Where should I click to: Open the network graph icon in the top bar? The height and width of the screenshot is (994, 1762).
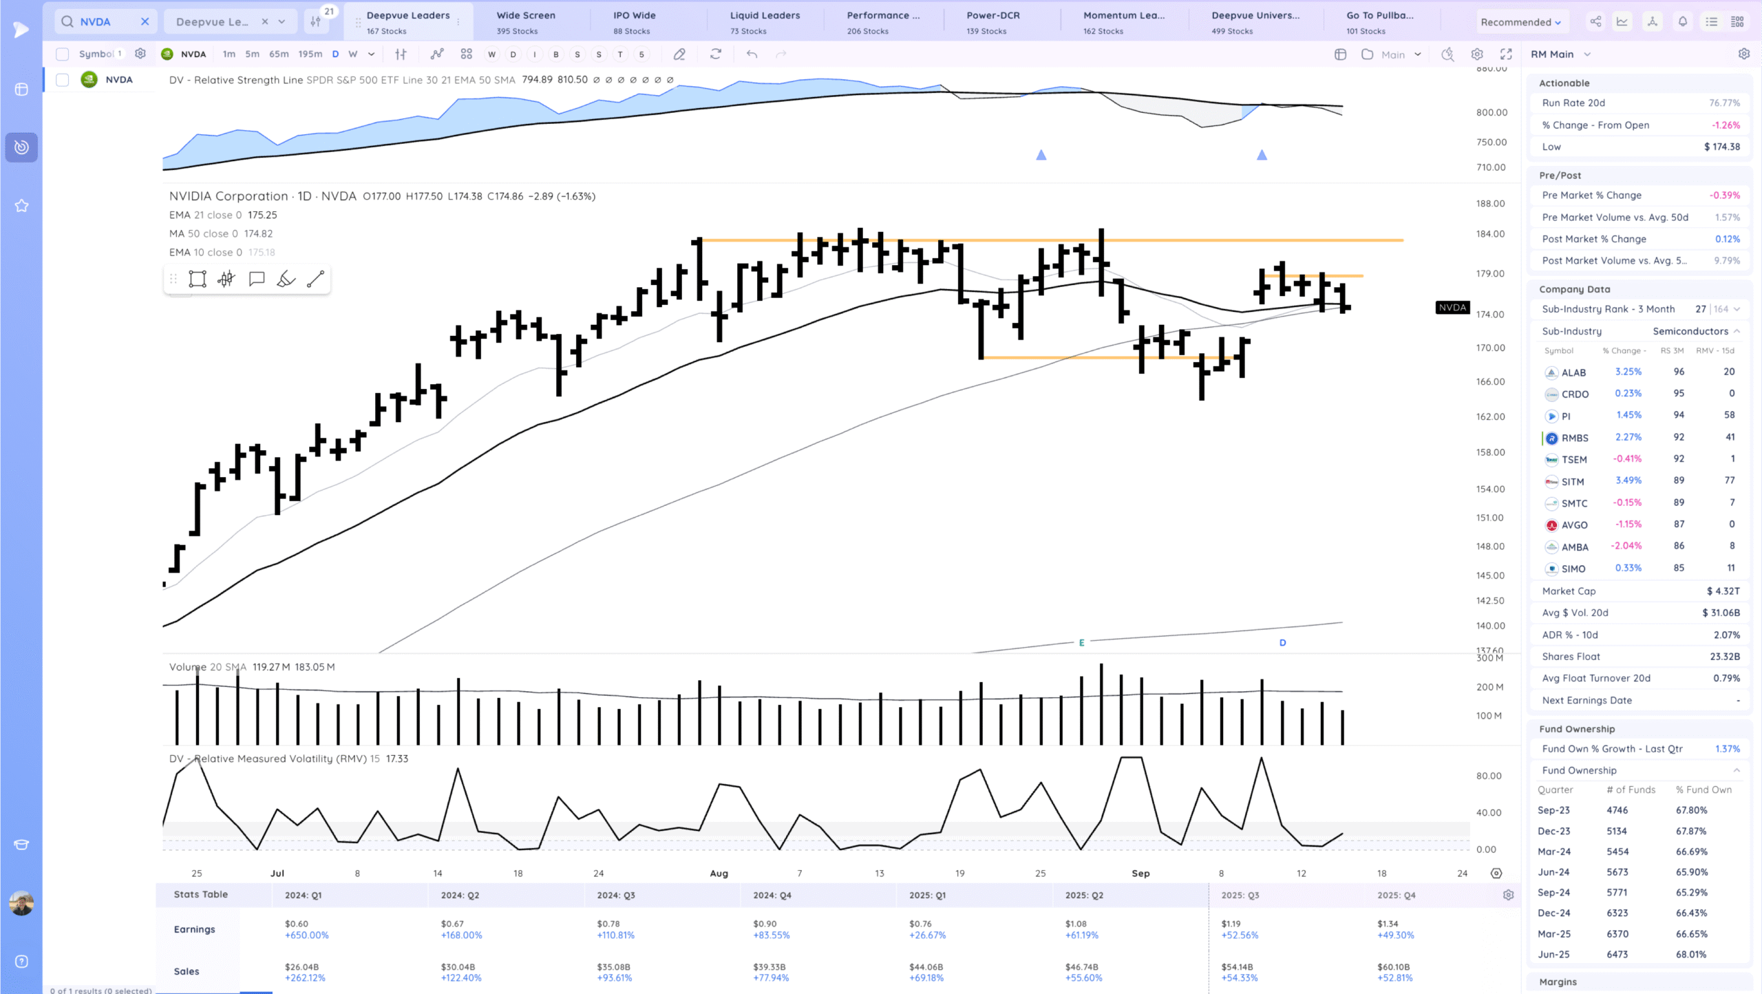coord(1652,21)
